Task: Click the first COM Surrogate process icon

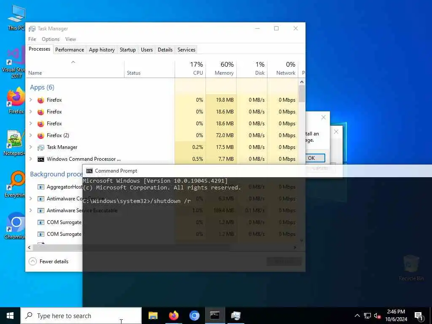Action: [41, 222]
